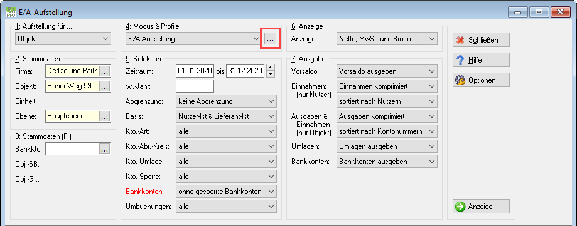Image resolution: width=577 pixels, height=226 pixels.
Task: Expand the E/A-Aufstellung mode dropdown
Action: click(x=193, y=39)
